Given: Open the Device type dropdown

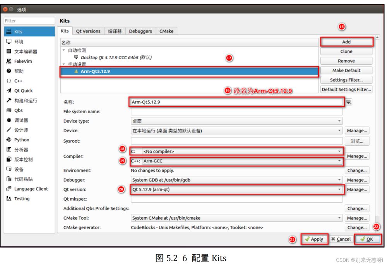Looking at the screenshot, I should tap(237, 121).
